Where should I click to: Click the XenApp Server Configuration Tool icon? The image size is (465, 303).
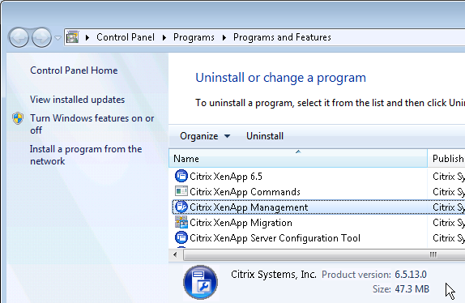click(x=181, y=237)
